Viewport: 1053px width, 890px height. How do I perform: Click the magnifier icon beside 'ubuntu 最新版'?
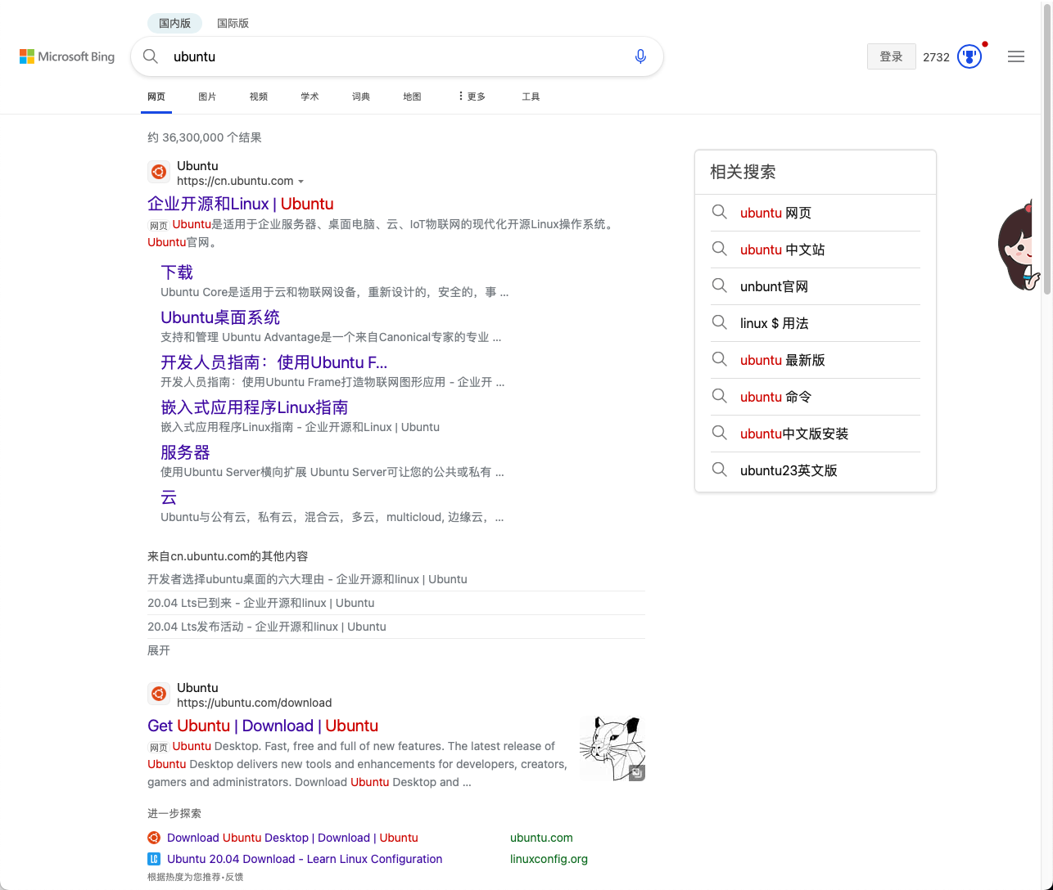coord(720,360)
